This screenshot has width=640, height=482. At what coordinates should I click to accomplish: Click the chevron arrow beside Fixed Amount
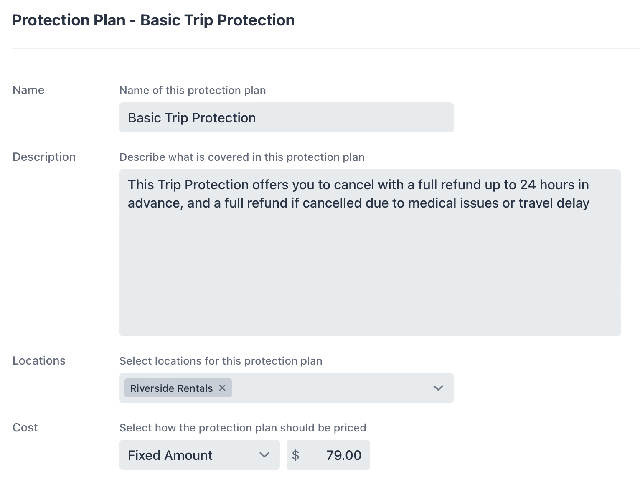pyautogui.click(x=264, y=455)
